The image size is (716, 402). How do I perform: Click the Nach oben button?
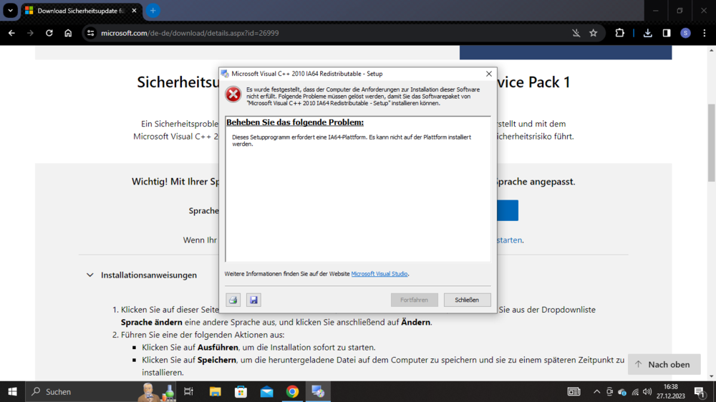664,364
